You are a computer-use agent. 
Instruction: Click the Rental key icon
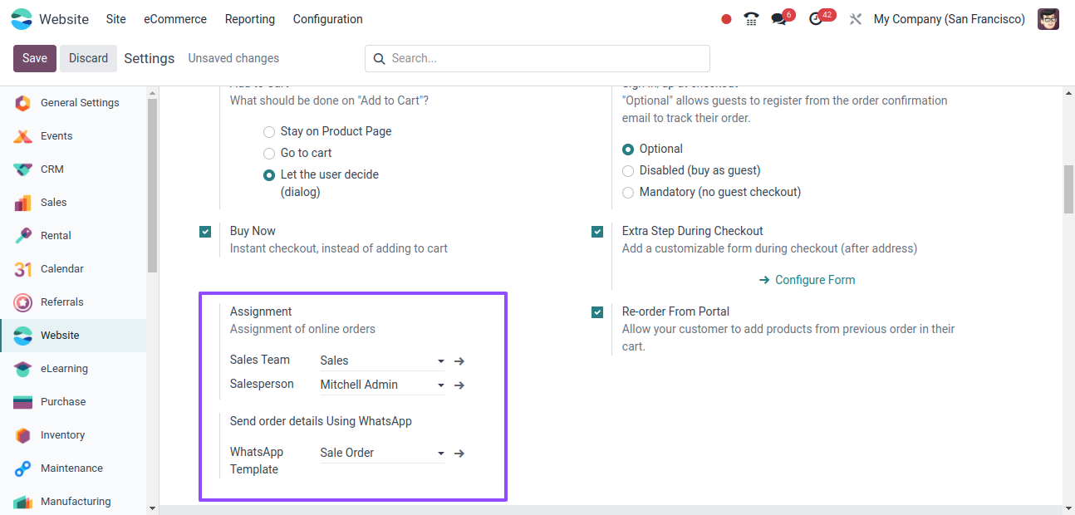[23, 236]
